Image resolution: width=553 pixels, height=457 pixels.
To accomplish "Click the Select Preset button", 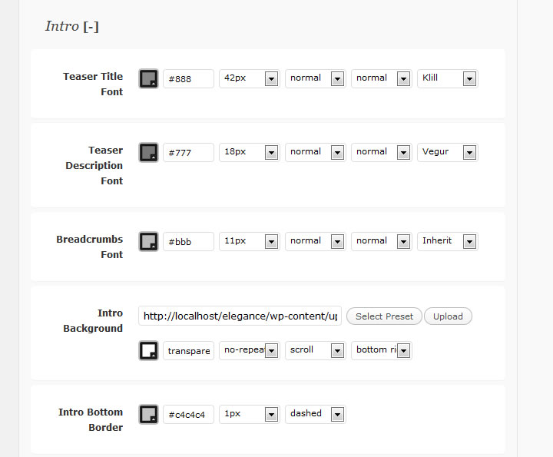I will pyautogui.click(x=384, y=316).
